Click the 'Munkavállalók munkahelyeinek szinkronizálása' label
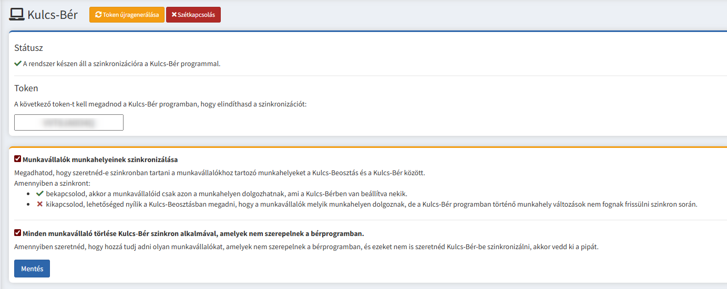Image resolution: width=727 pixels, height=289 pixels. [100, 159]
